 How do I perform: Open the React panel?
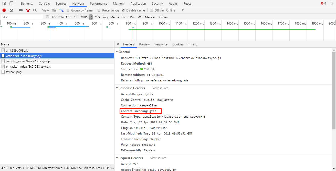[187, 3]
